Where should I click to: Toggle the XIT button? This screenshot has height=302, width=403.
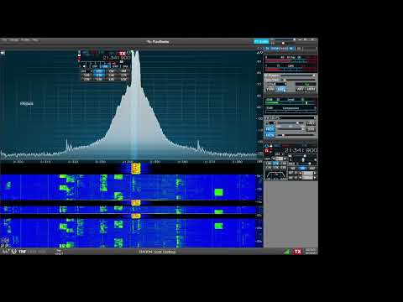[291, 178]
